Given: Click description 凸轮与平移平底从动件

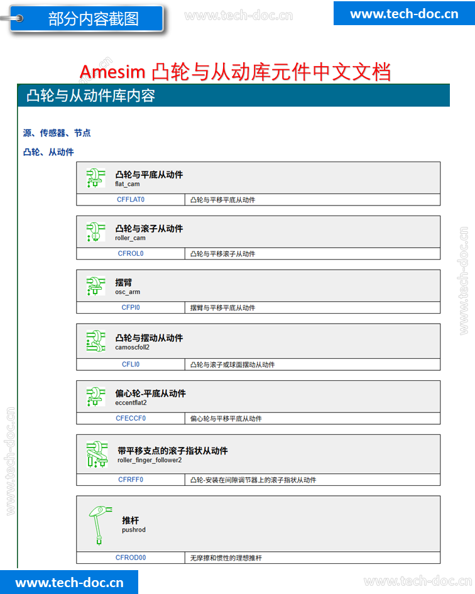Looking at the screenshot, I should [222, 200].
